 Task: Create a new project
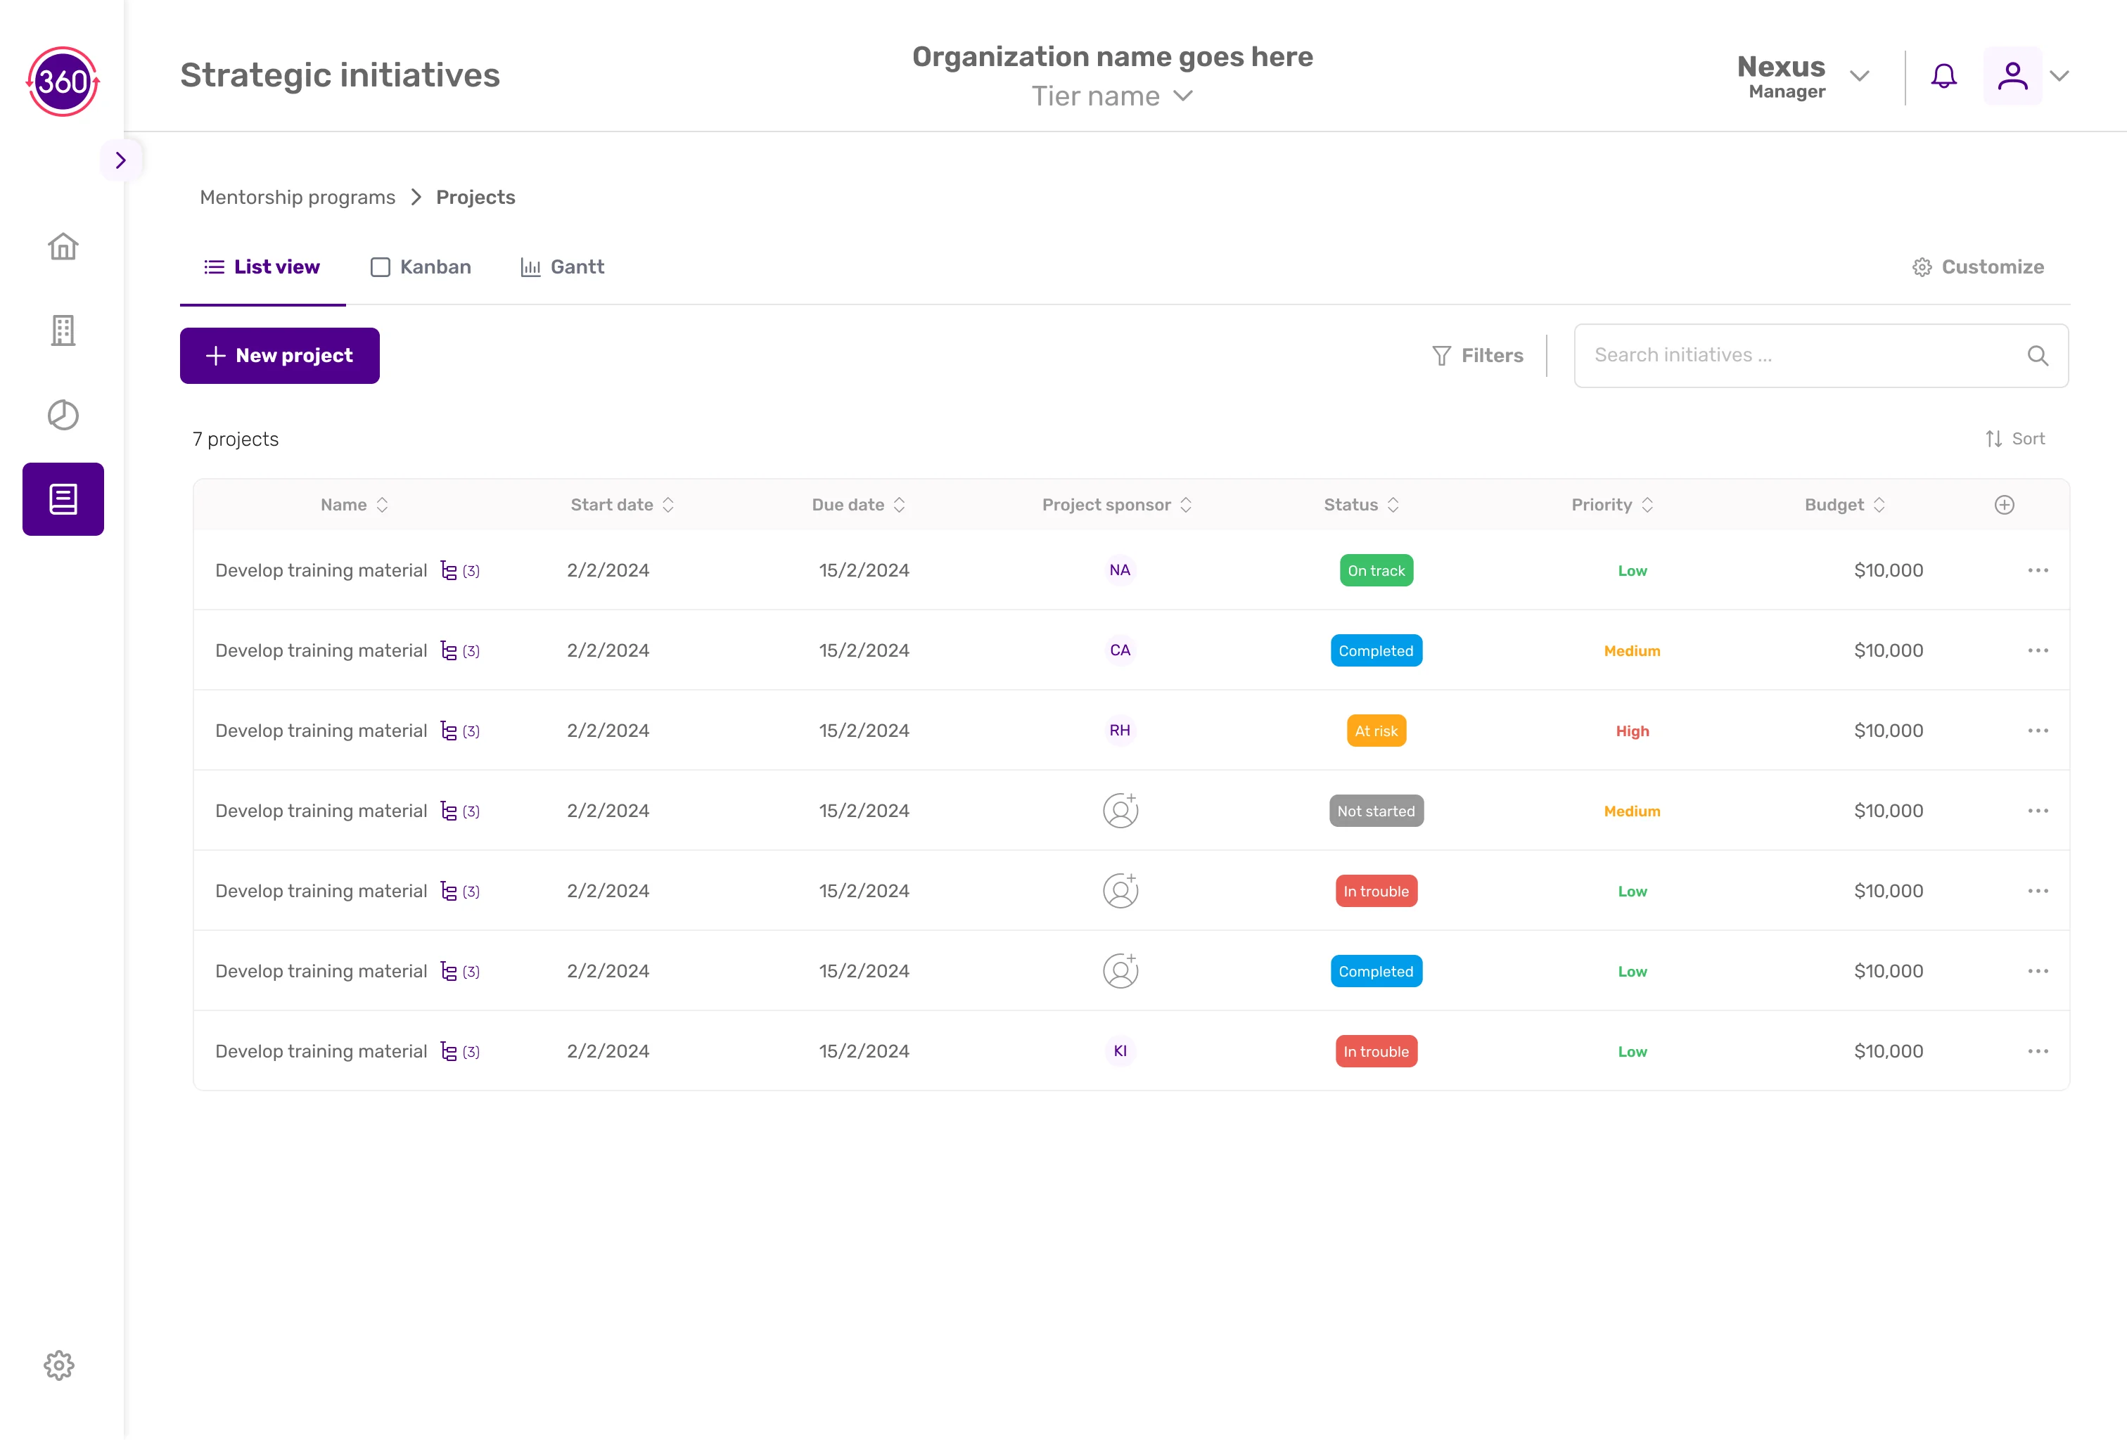[x=280, y=355]
